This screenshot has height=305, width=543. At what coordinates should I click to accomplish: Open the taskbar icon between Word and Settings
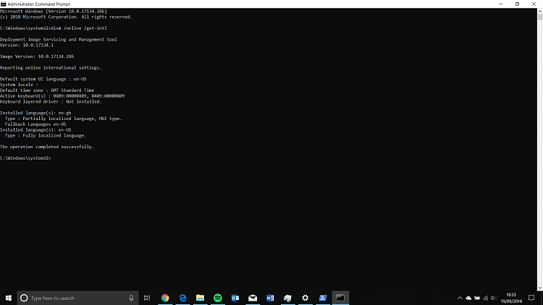[287, 298]
